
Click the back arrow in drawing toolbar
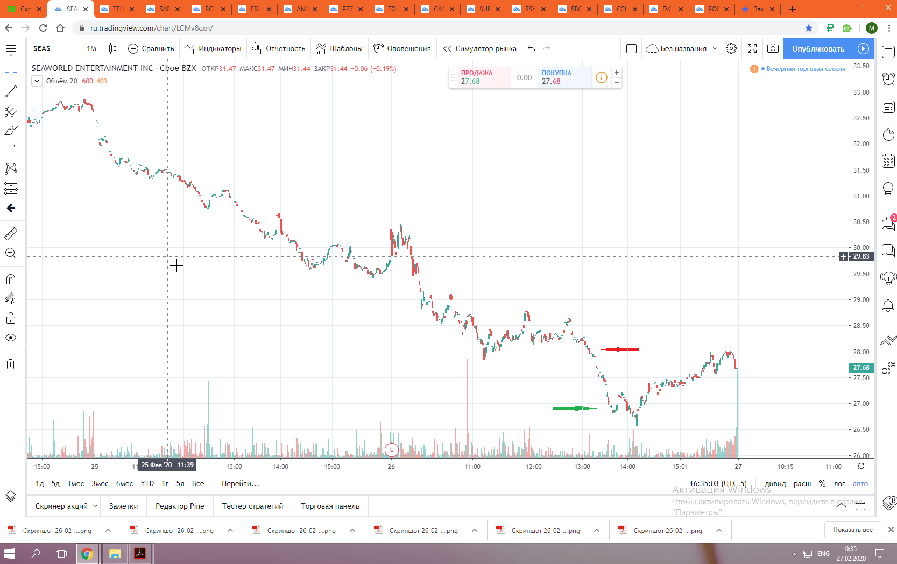pyautogui.click(x=11, y=208)
